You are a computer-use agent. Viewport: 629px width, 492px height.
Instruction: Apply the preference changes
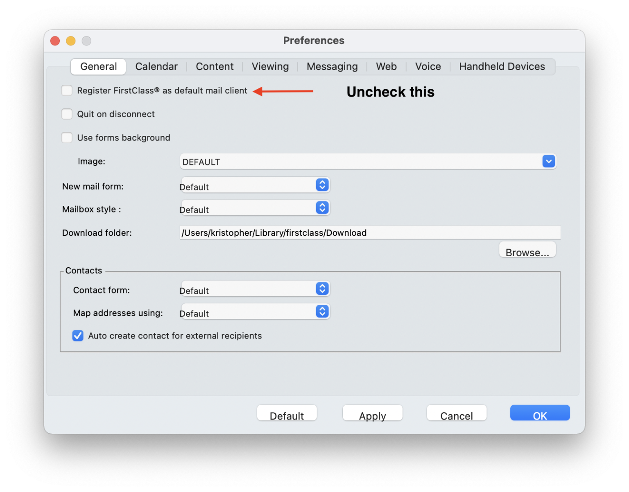tap(372, 413)
